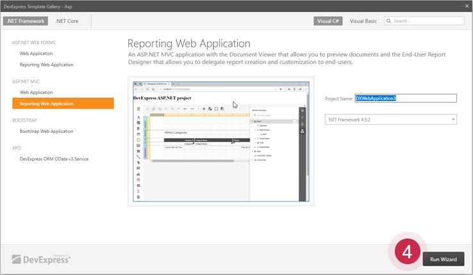This screenshot has width=473, height=275.
Task: Choose Visual Basic as the language
Action: pos(363,21)
